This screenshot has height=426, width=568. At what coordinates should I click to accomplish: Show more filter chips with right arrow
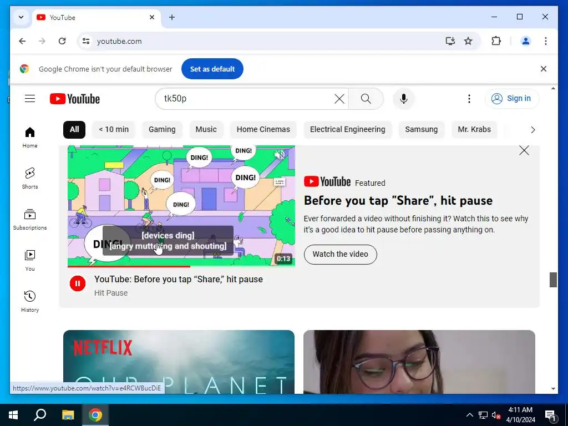tap(532, 130)
